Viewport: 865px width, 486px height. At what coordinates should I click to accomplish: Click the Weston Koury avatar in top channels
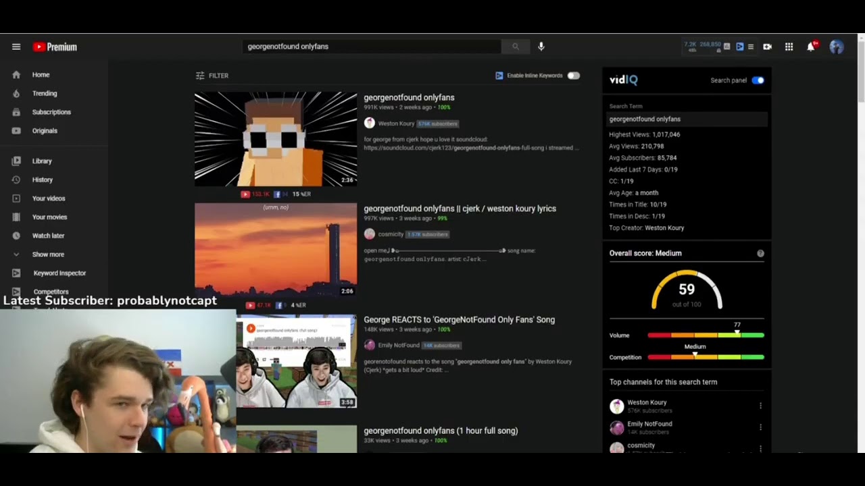tap(616, 406)
